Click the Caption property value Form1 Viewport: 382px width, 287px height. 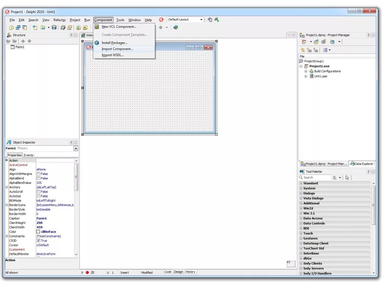[x=41, y=218]
